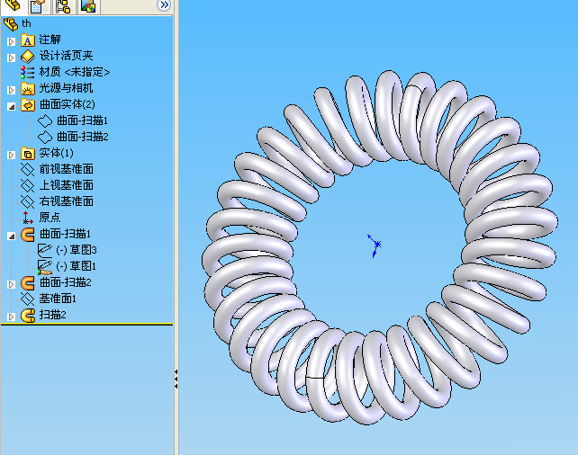
Task: Click the 实体(1) folder icon
Action: 28,154
